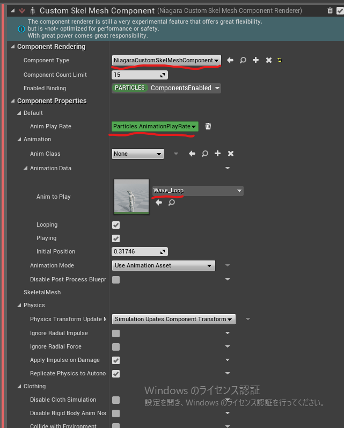Browse to Wave_Loop asset with magnifier icon
Image resolution: width=344 pixels, height=428 pixels.
(171, 202)
